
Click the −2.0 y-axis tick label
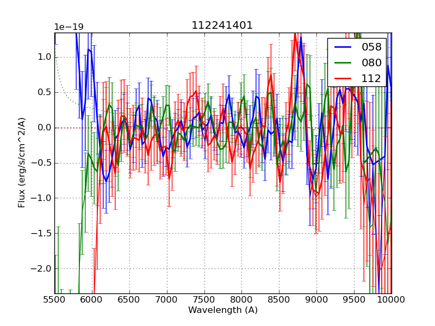click(43, 268)
